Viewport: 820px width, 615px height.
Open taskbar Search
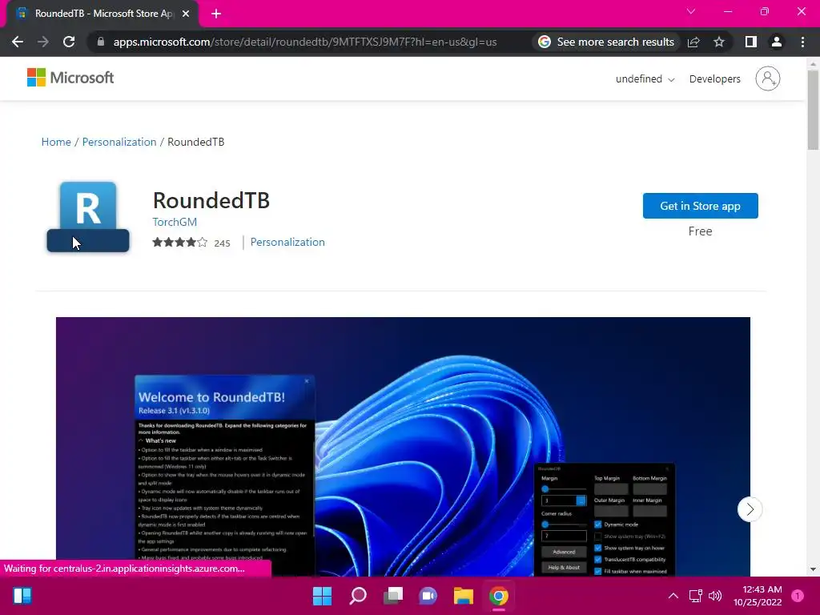358,596
